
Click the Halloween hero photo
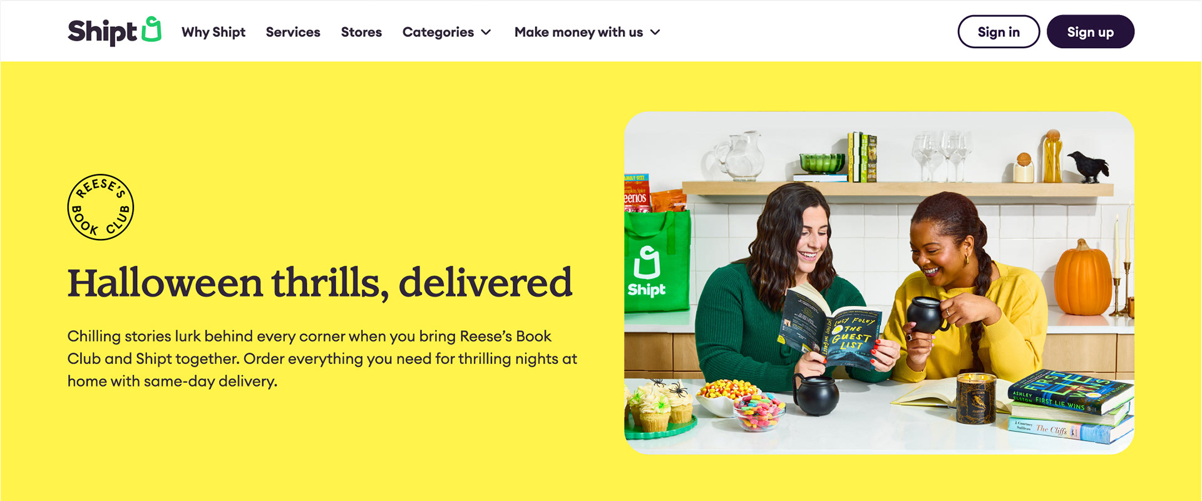pos(879,283)
